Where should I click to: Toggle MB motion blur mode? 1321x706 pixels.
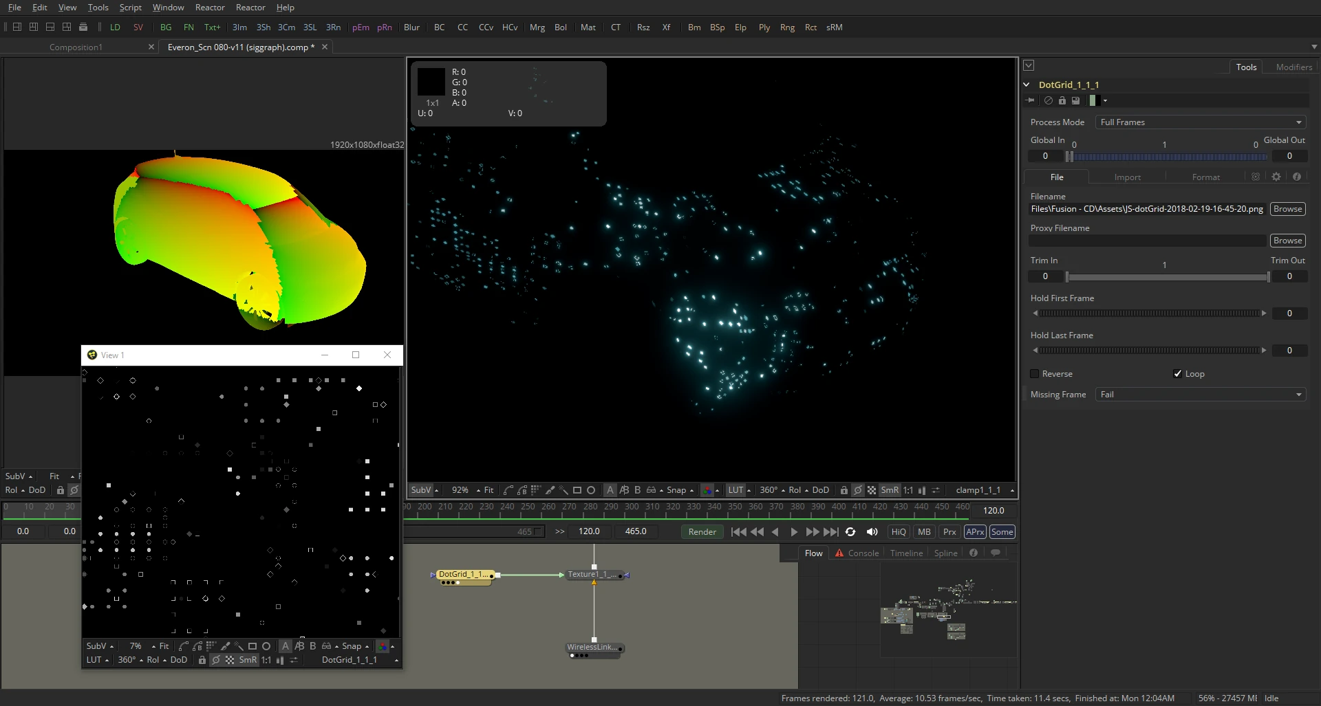[924, 531]
